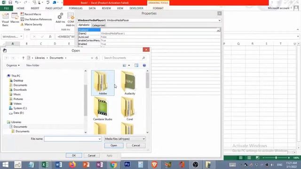This screenshot has height=169, width=301.
Task: Open Firefox from the taskbar
Action: click(72, 165)
